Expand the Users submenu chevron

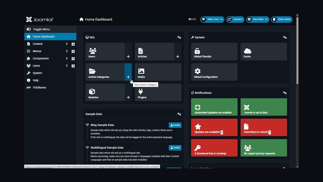pos(67,66)
